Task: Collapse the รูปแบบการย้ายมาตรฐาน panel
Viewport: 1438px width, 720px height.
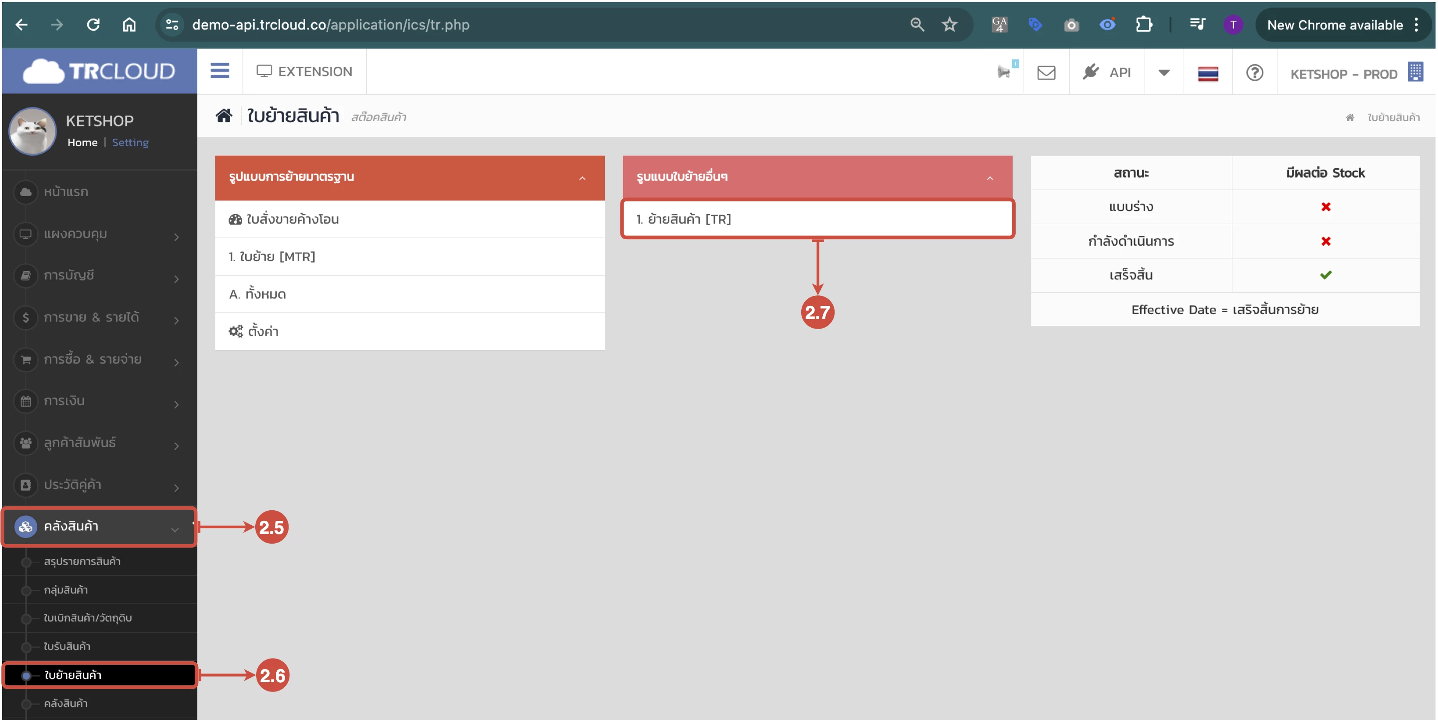Action: pyautogui.click(x=582, y=178)
